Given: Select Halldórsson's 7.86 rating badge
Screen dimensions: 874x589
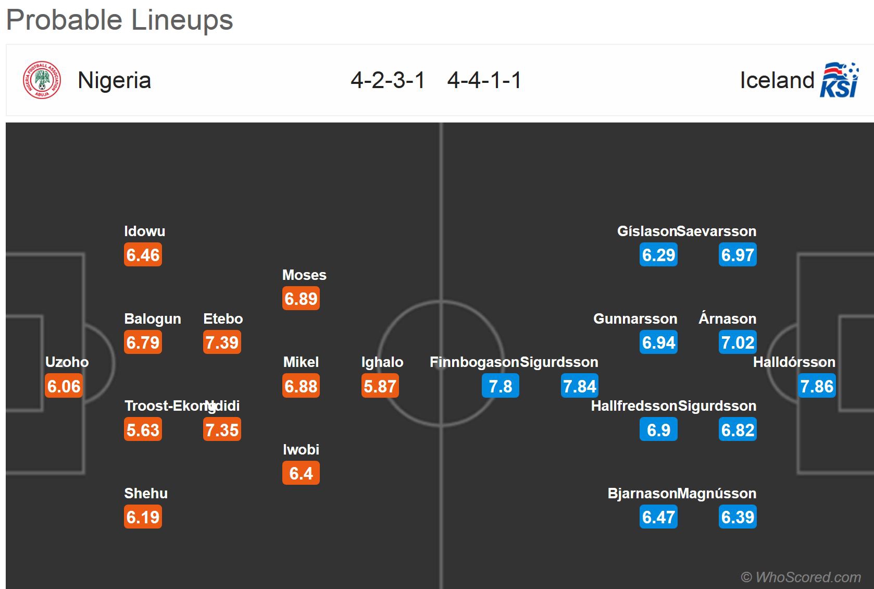Looking at the screenshot, I should 817,386.
